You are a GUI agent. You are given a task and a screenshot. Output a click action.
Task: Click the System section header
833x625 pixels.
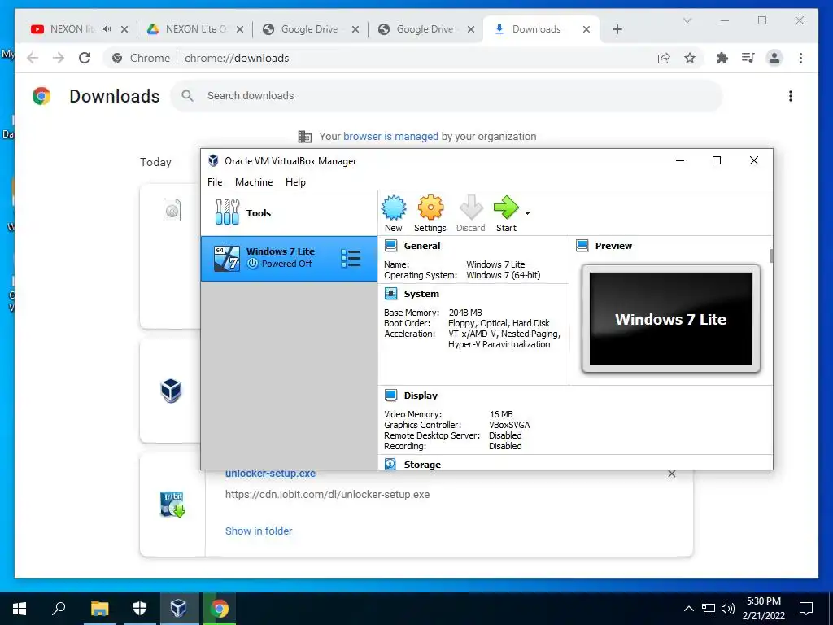(x=421, y=294)
